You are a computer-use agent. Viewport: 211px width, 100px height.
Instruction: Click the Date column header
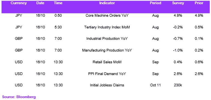pyautogui.click(x=40, y=3)
